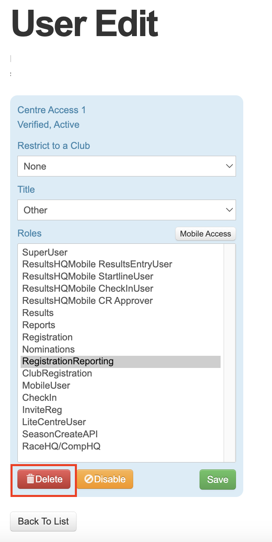
Task: Click the Verified, Active status text
Action: [x=48, y=125]
